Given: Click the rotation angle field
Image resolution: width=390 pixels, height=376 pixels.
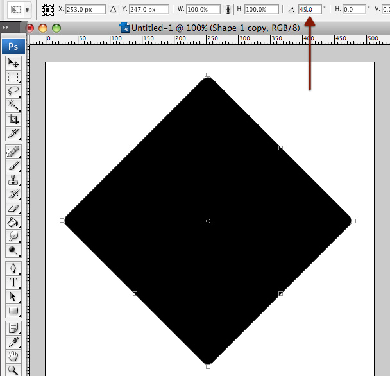Looking at the screenshot, I should (310, 10).
